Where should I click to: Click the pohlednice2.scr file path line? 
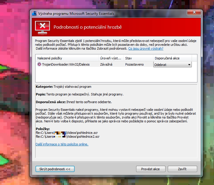point(67,137)
